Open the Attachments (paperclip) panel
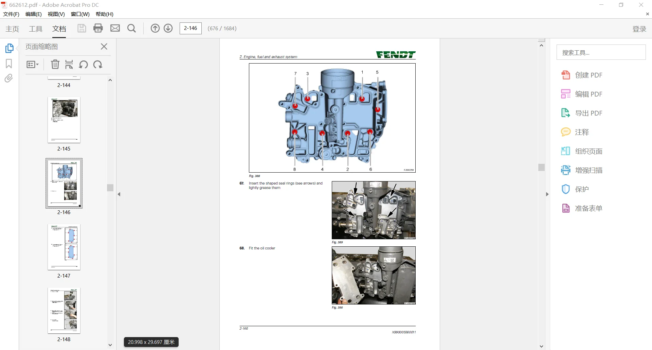The image size is (652, 350). 8,78
